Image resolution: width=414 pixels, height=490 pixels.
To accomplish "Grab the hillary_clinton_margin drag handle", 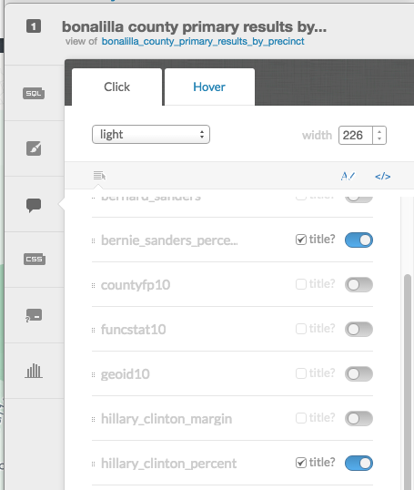I will click(x=93, y=420).
